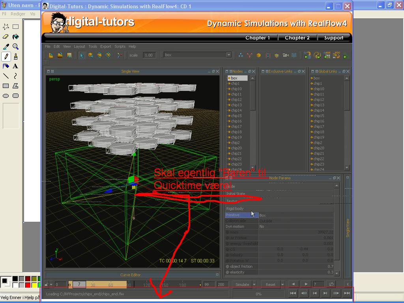
Task: Click the timeline frame slider at 7
Action: [x=79, y=284]
